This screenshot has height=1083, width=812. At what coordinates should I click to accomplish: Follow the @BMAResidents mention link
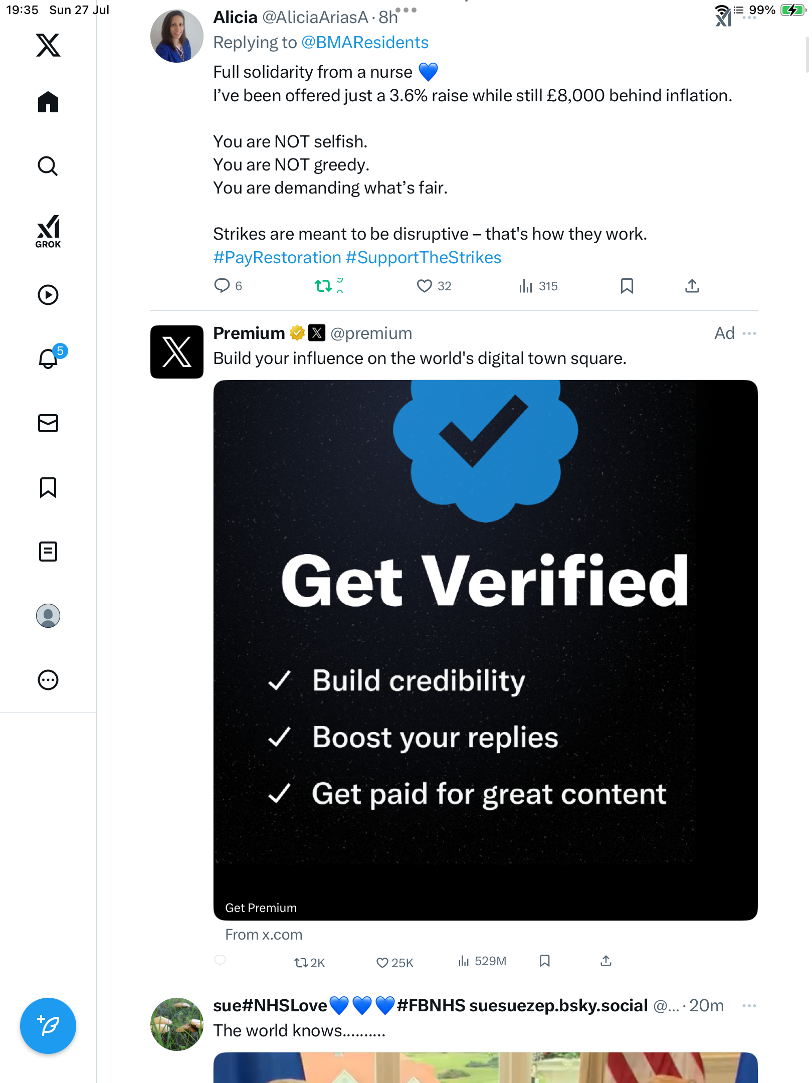tap(365, 43)
